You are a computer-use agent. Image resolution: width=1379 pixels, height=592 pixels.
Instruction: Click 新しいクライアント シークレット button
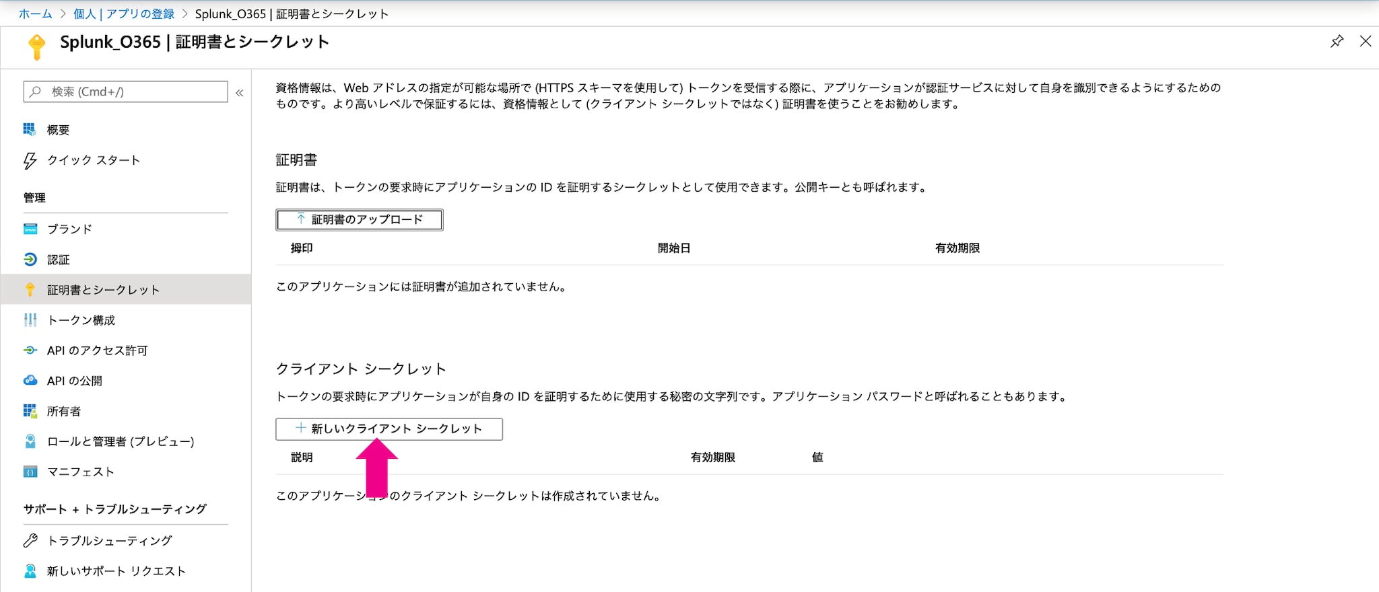coord(389,429)
